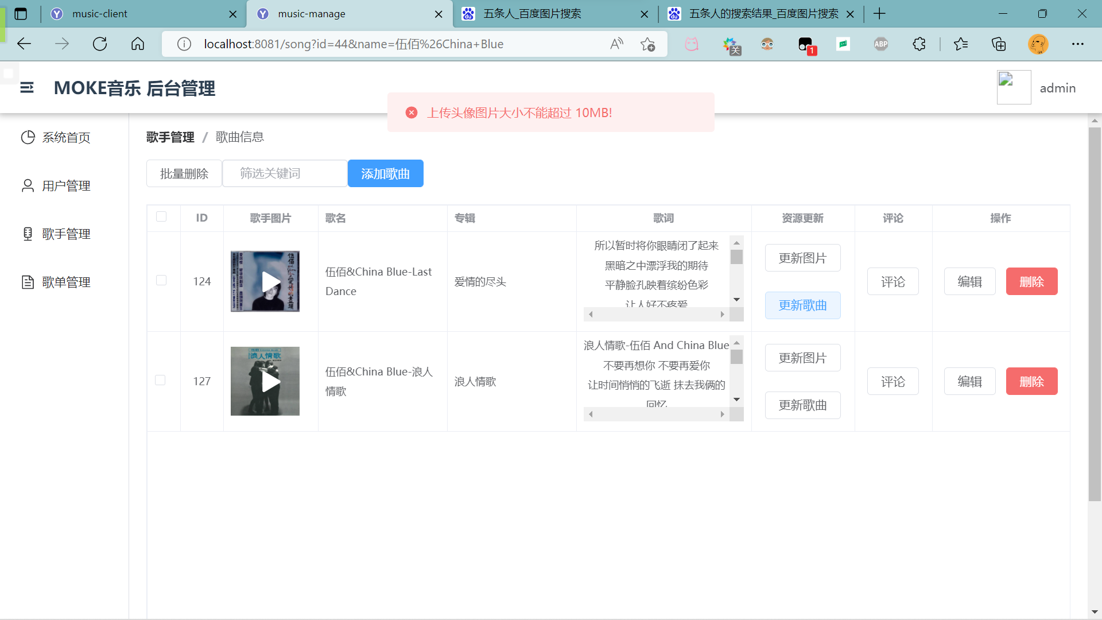Open browser settings via ellipsis menu
The image size is (1102, 620).
click(x=1079, y=44)
